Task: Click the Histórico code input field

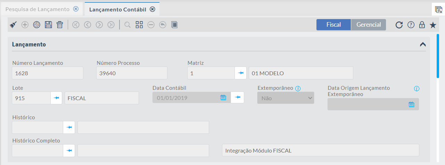Action: (38, 128)
